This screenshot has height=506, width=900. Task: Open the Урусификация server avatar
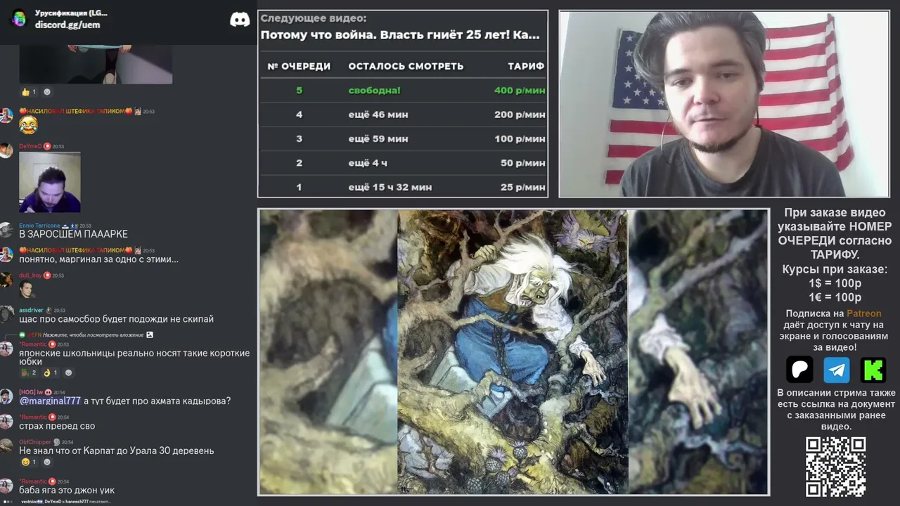(x=19, y=19)
